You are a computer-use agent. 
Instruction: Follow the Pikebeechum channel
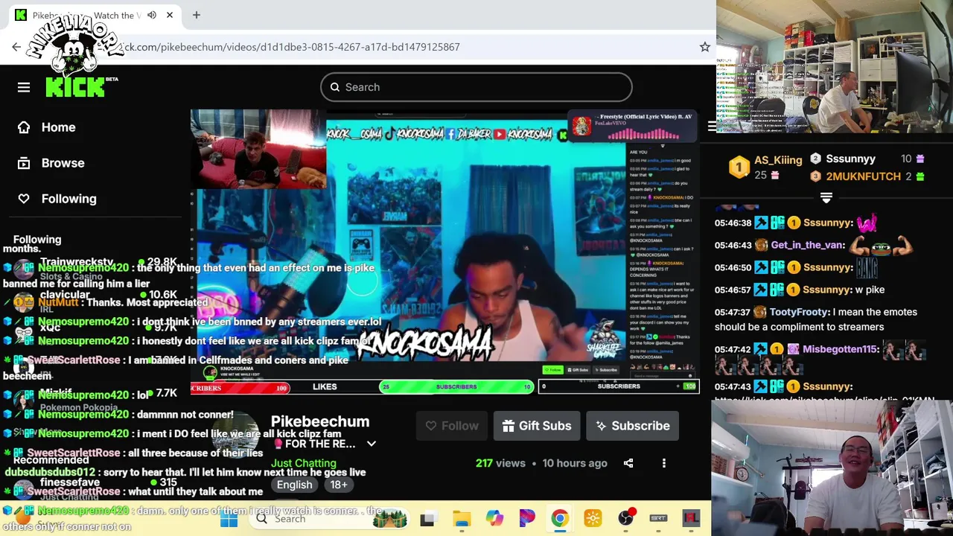(452, 426)
